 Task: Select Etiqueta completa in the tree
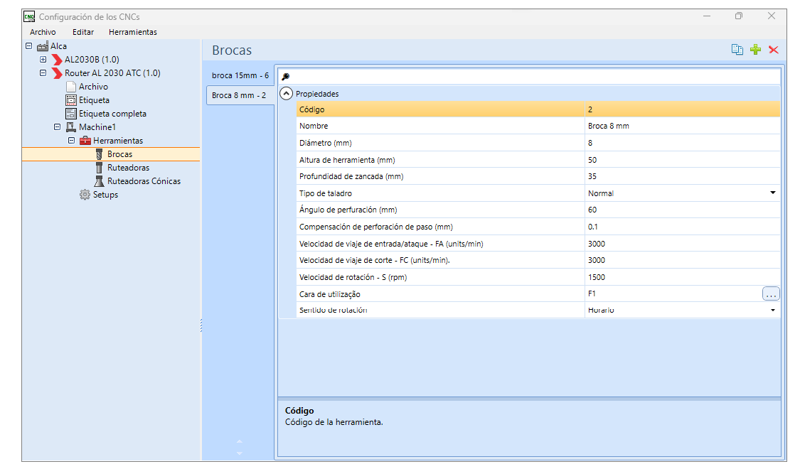(112, 114)
